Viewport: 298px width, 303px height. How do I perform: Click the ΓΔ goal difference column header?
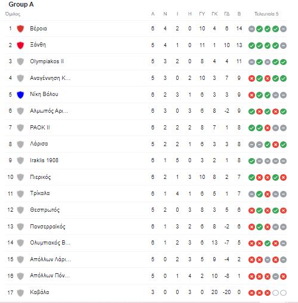[x=227, y=14]
